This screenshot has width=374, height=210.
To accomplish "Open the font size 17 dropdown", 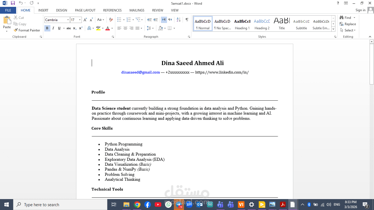I will point(80,20).
